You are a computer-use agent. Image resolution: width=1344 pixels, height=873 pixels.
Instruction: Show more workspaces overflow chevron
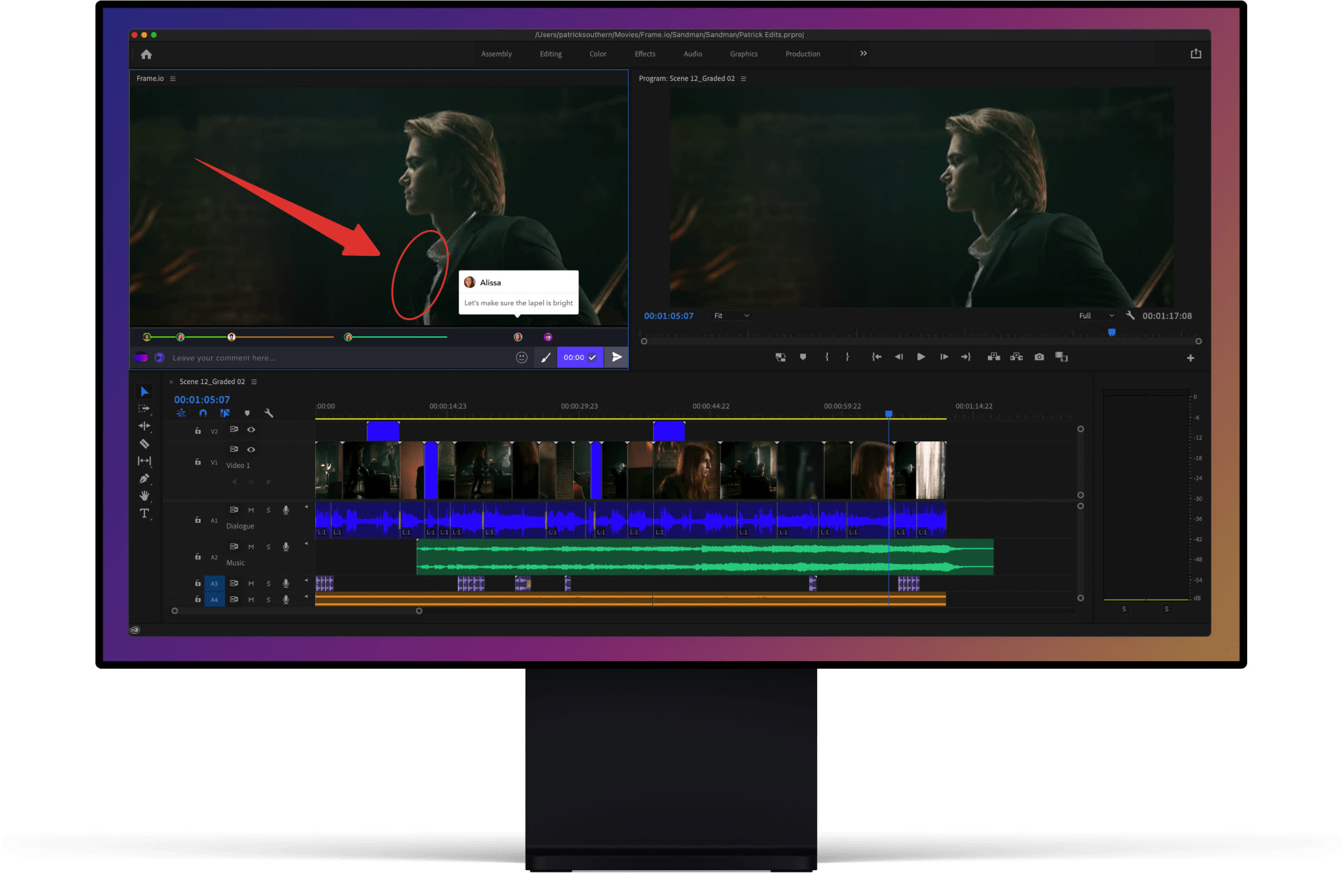pyautogui.click(x=863, y=54)
